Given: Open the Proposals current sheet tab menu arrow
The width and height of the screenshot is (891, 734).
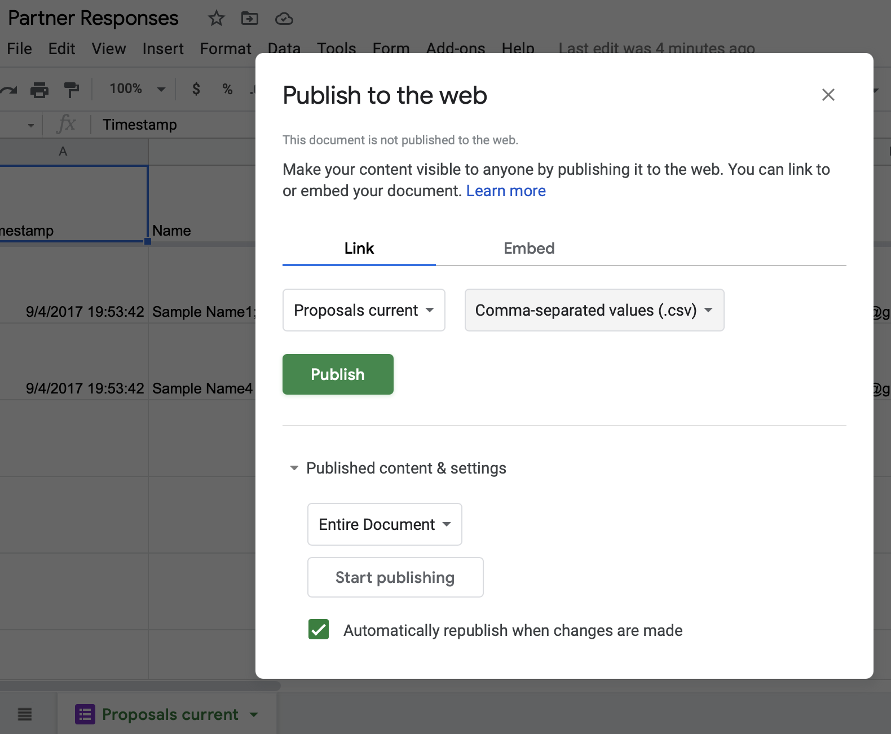Looking at the screenshot, I should click(254, 715).
